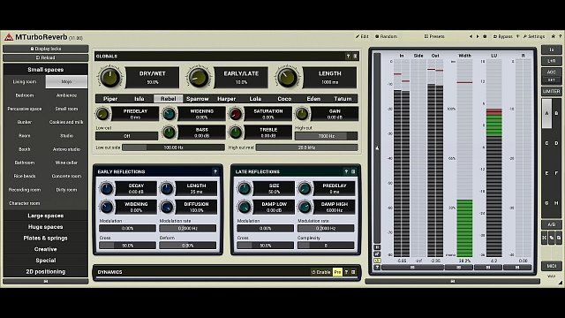Expand the Large spaces category
The width and height of the screenshot is (565, 318).
(45, 216)
